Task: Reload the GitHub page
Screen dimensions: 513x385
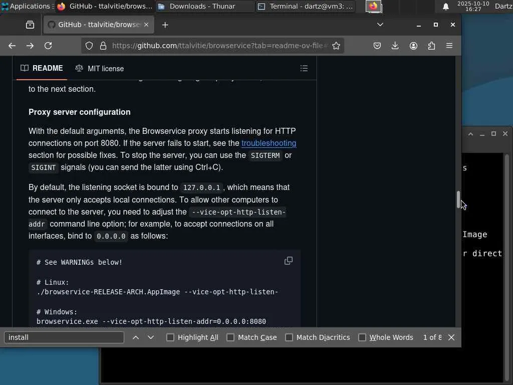Action: coord(48,46)
